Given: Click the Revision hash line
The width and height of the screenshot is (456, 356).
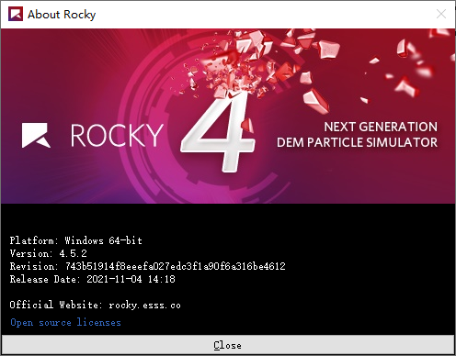Looking at the screenshot, I should point(147,266).
